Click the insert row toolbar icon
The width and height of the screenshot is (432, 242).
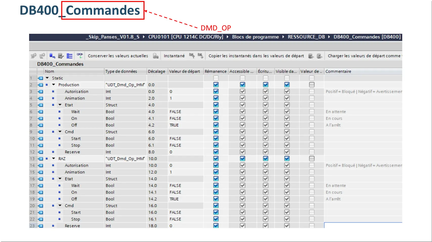point(33,56)
